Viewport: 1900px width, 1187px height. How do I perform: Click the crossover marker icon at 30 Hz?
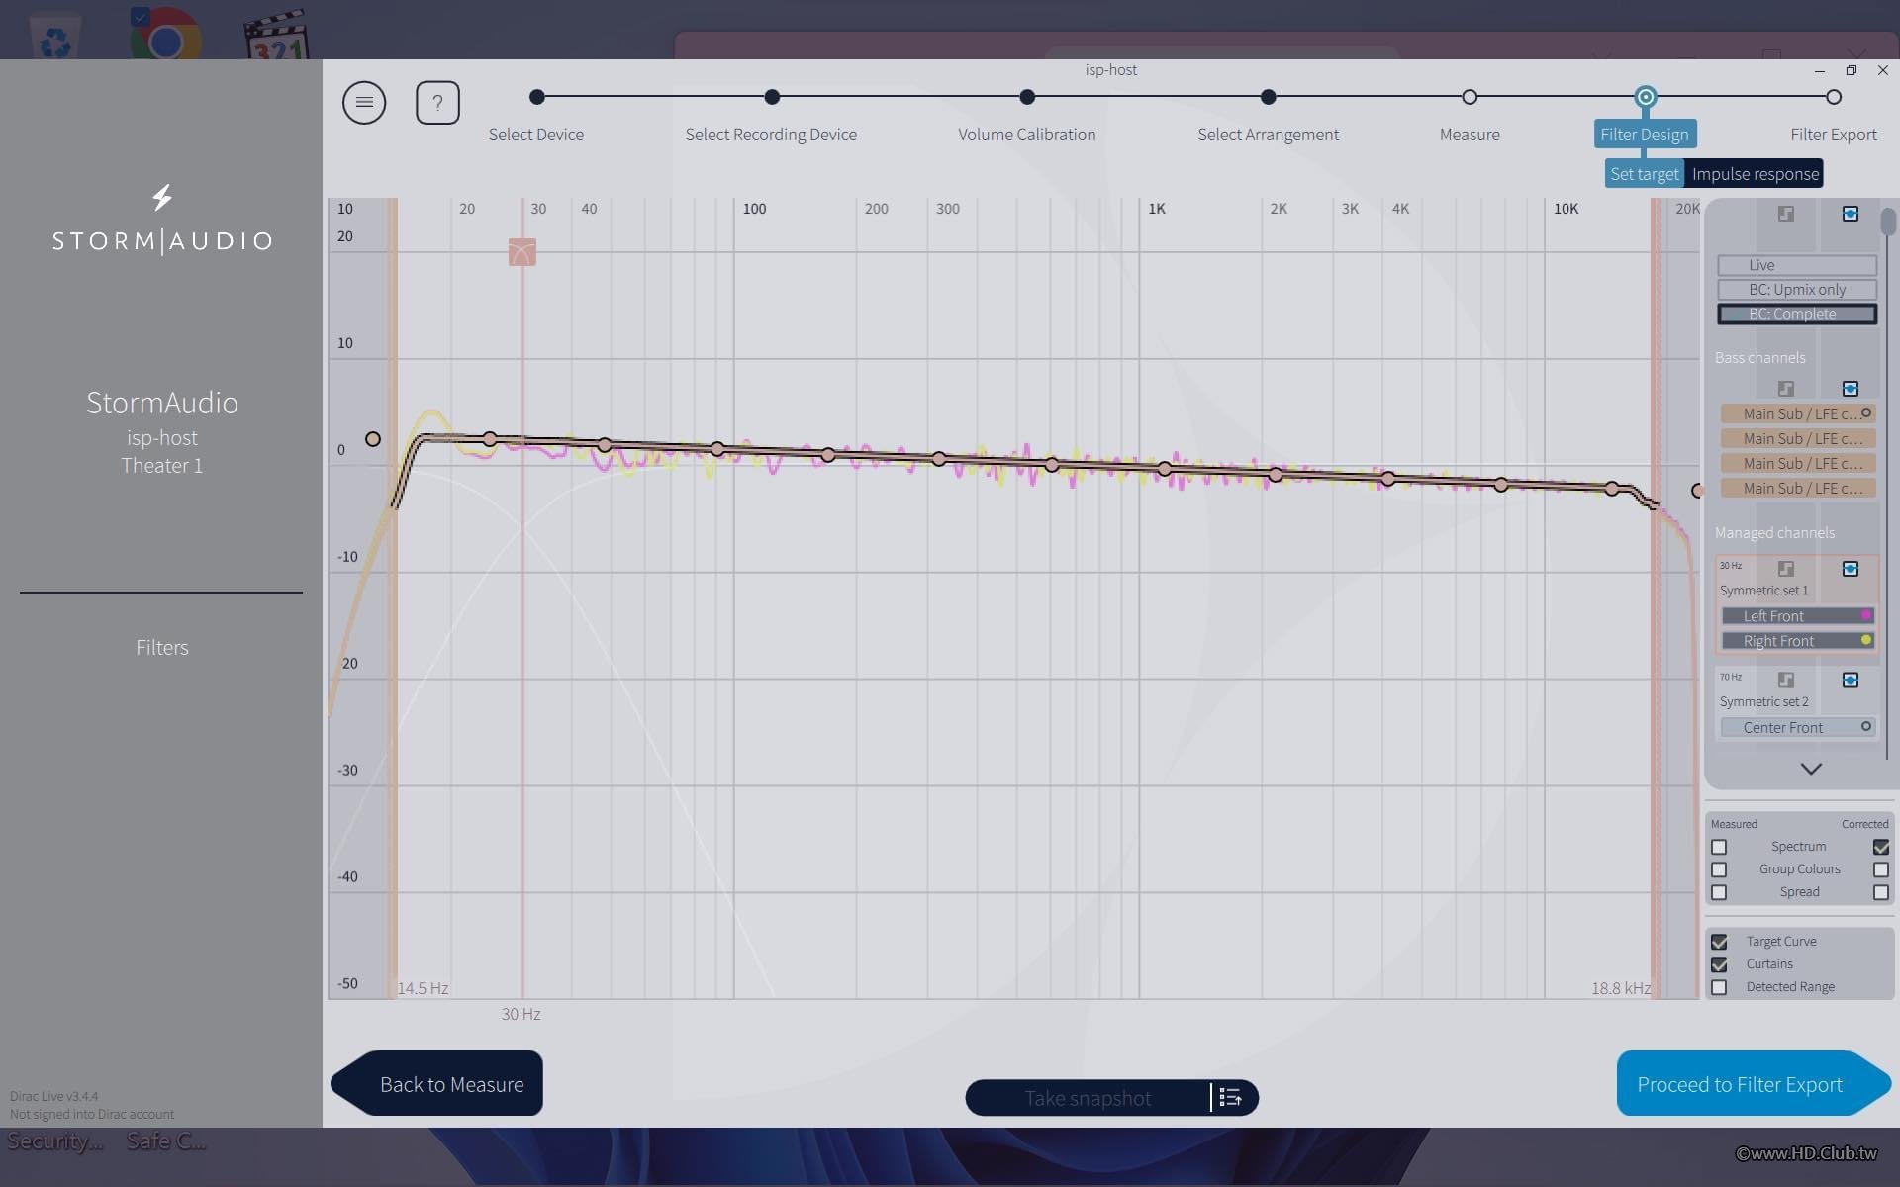tap(522, 252)
